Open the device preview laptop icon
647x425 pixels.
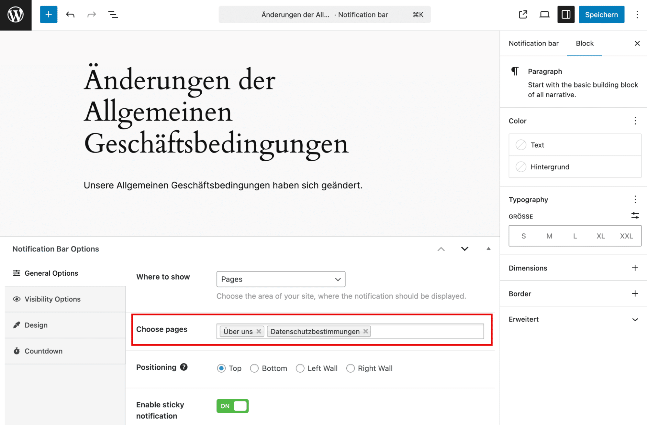click(544, 15)
